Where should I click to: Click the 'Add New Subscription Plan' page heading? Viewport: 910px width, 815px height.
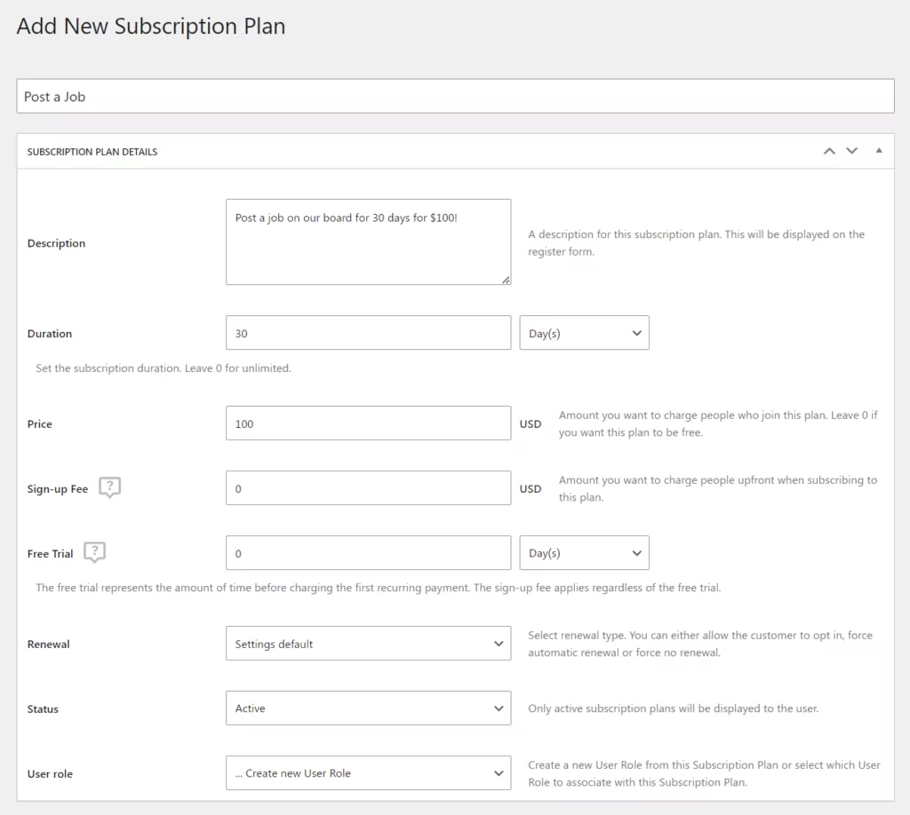pos(151,27)
